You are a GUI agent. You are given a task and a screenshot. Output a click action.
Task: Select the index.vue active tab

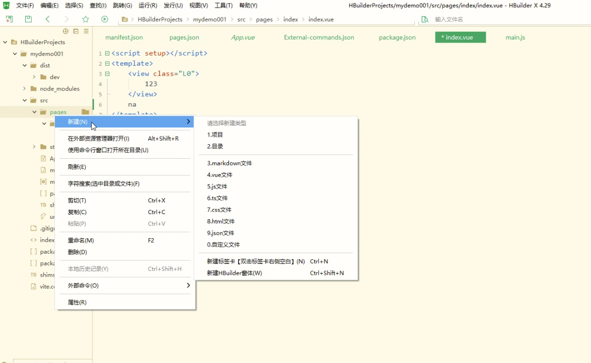tap(460, 37)
